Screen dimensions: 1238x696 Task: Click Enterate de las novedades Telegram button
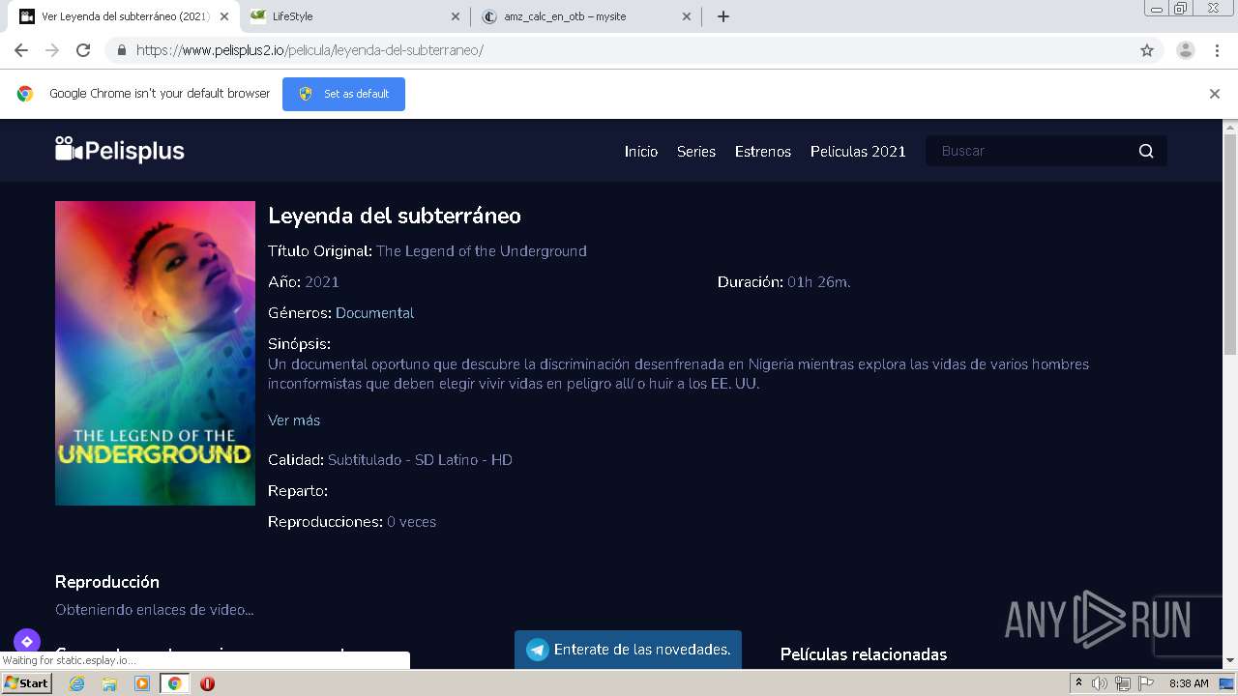pyautogui.click(x=628, y=650)
